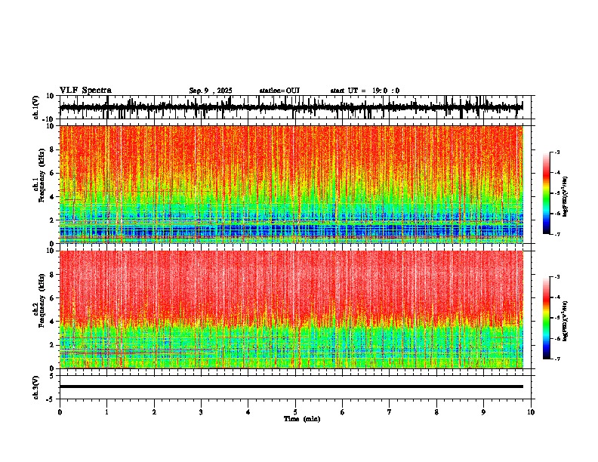Click the log(PSD) label beside ch.2 colorbar
Image resolution: width=598 pixels, height=462 pixels.
(566, 321)
